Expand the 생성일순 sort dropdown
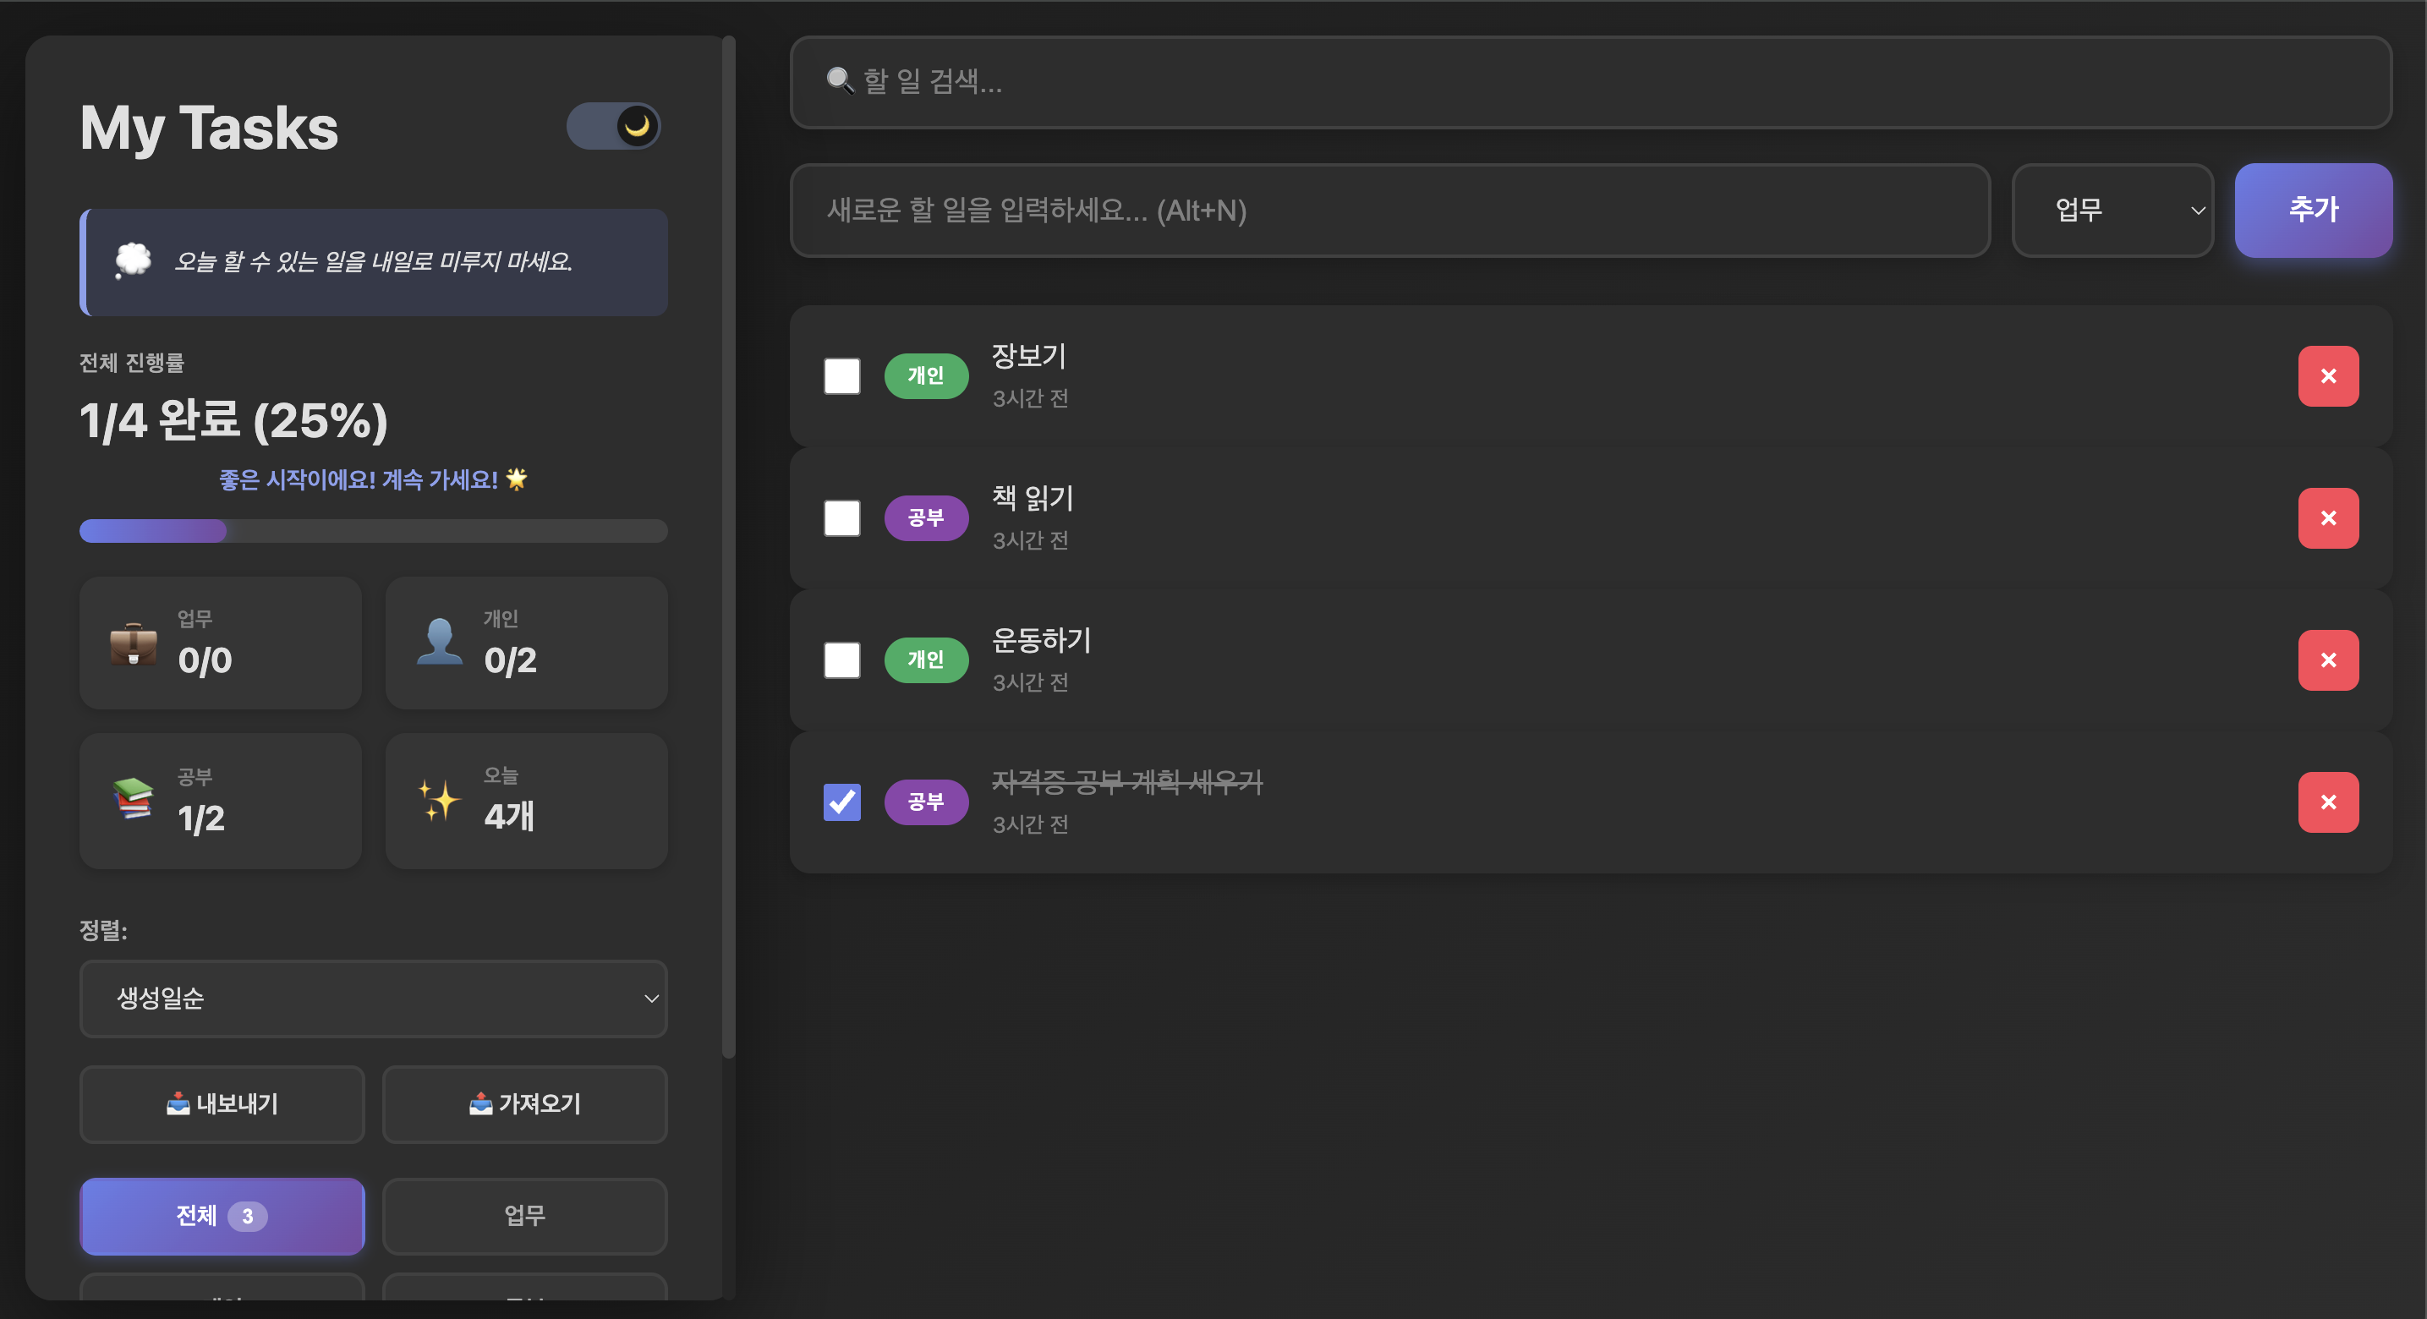Screen dimensions: 2427x1319 [x=373, y=999]
